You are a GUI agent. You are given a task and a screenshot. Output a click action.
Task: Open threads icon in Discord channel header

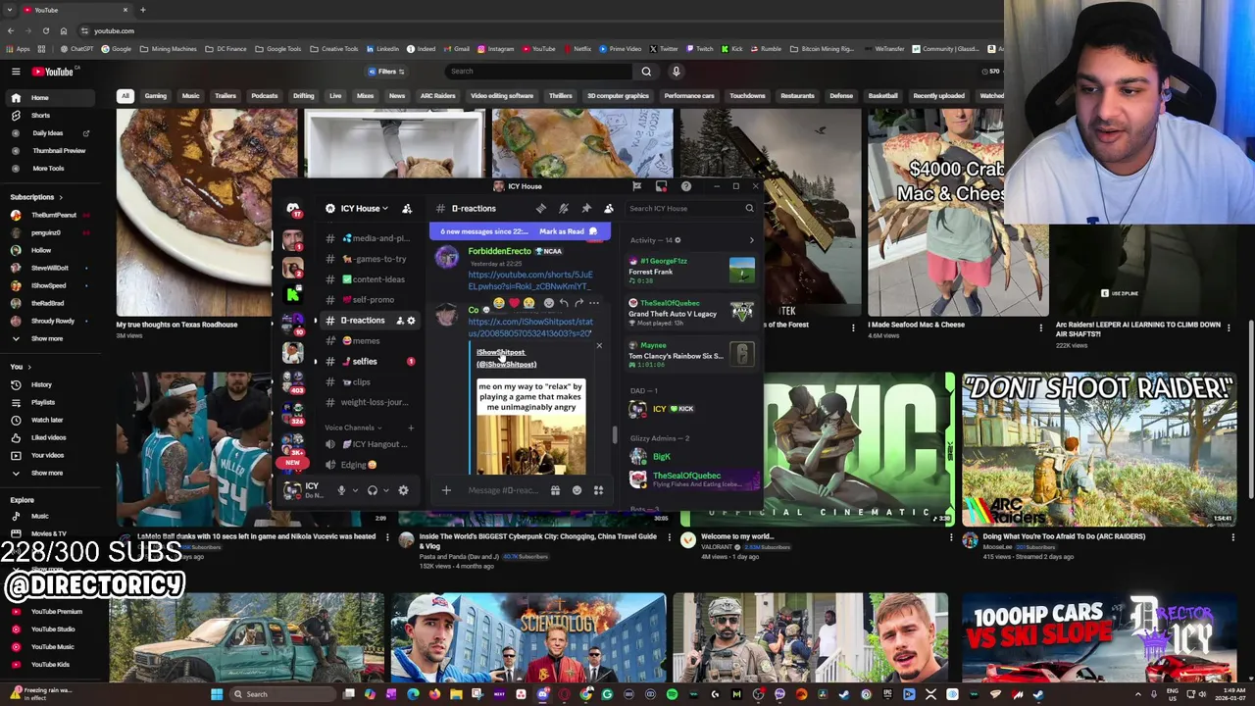540,208
